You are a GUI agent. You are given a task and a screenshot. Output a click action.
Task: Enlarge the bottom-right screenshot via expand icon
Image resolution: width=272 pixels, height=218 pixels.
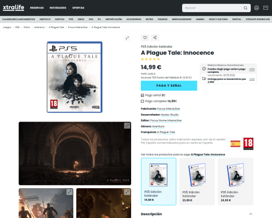(127, 192)
